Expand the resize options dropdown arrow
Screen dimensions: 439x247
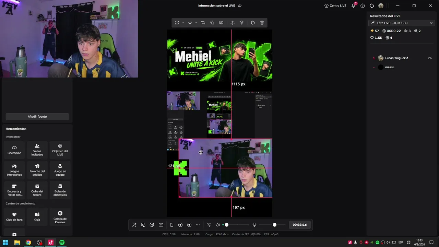tap(182, 23)
